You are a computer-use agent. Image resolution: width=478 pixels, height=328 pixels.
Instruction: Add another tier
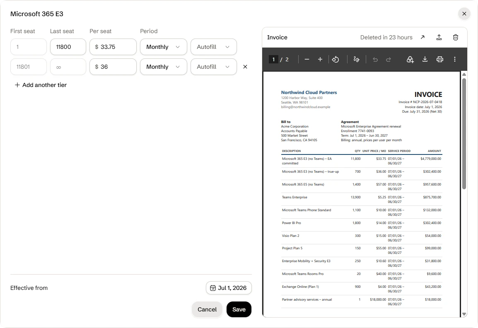[41, 85]
